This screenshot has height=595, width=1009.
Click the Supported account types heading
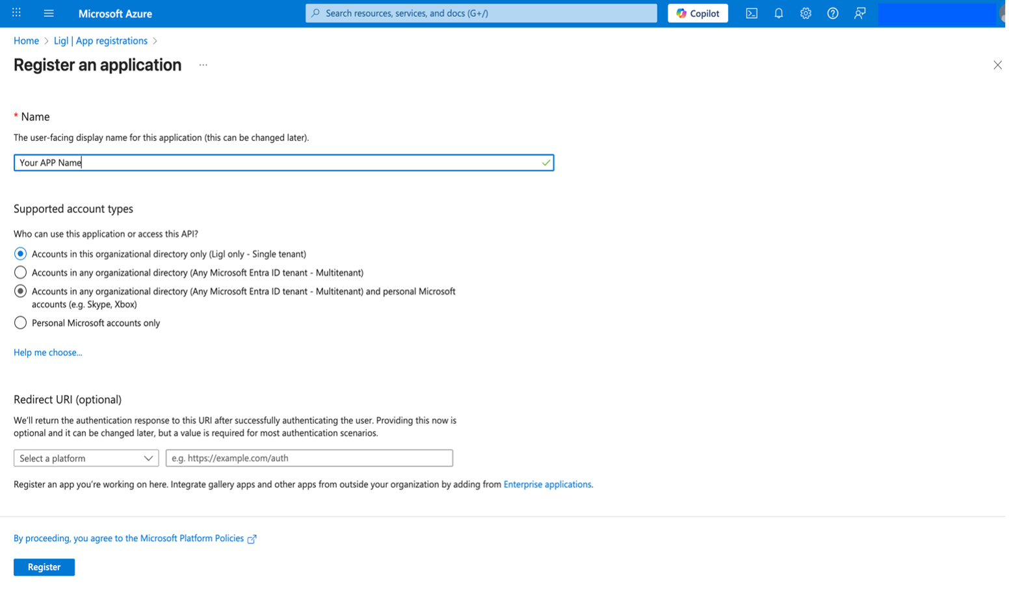(73, 209)
